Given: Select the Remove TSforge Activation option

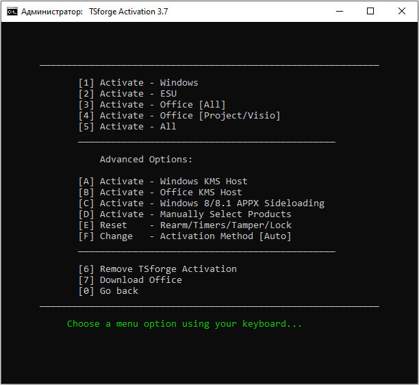Looking at the screenshot, I should click(x=157, y=269).
